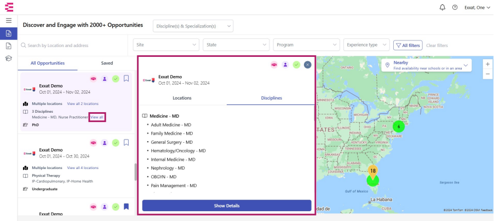
Task: Open the graduation cap sidebar icon
Action: coord(9,58)
